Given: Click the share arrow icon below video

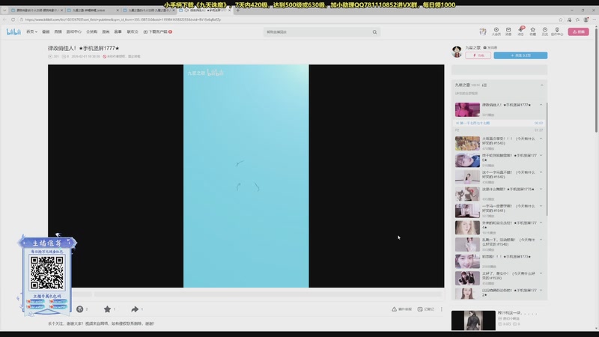Looking at the screenshot, I should point(135,309).
